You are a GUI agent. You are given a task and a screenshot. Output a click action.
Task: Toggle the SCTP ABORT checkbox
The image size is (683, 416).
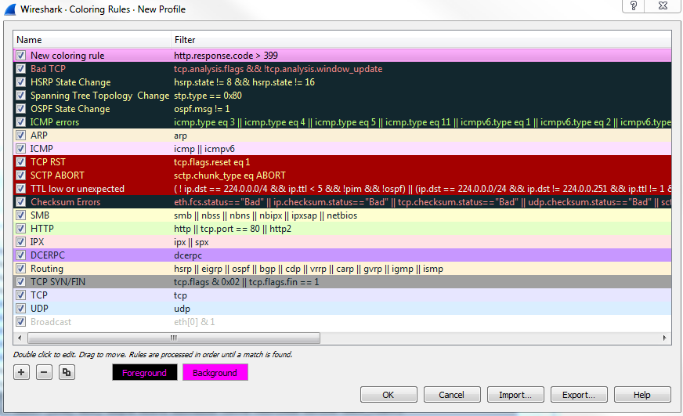(x=20, y=175)
